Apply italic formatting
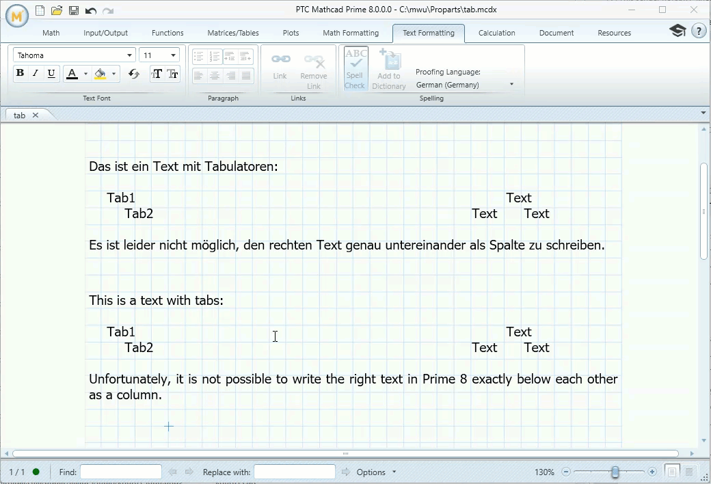Image resolution: width=711 pixels, height=484 pixels. [36, 73]
